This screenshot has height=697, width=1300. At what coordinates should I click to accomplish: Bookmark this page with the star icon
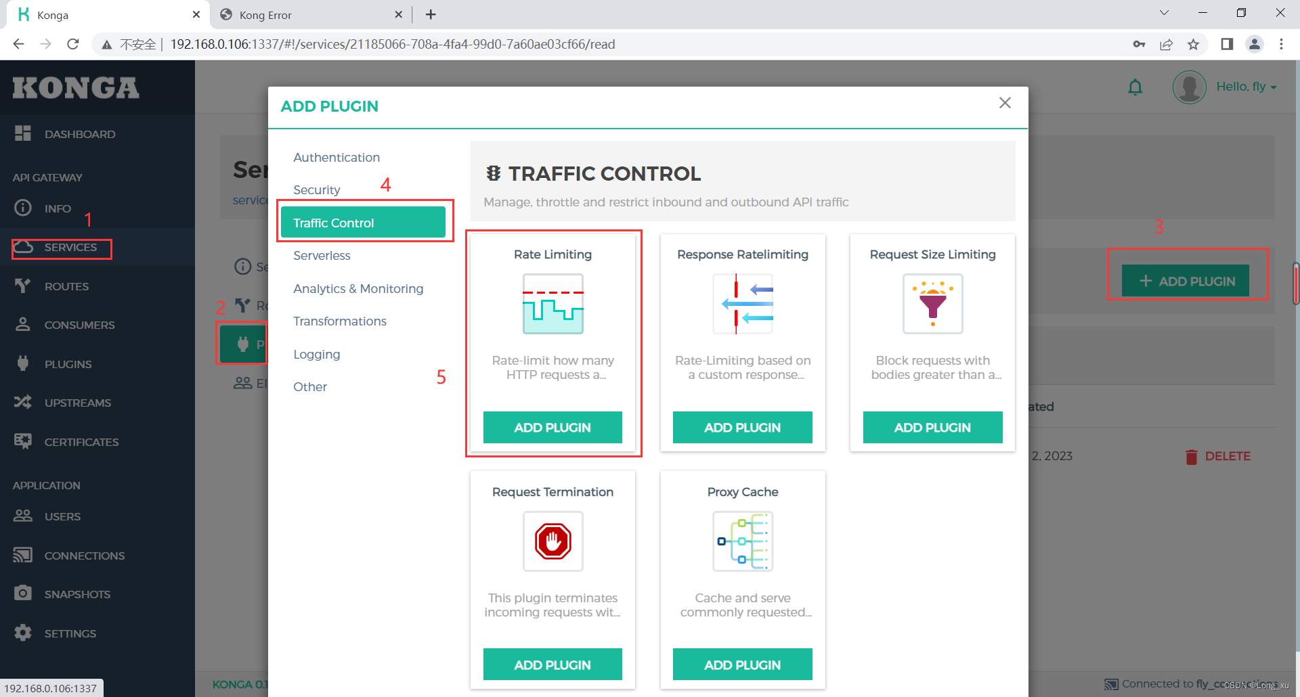(1193, 44)
